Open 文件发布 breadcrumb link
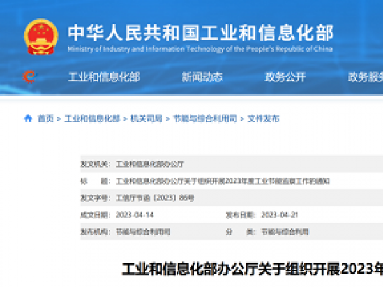This screenshot has width=383, height=287. [263, 119]
